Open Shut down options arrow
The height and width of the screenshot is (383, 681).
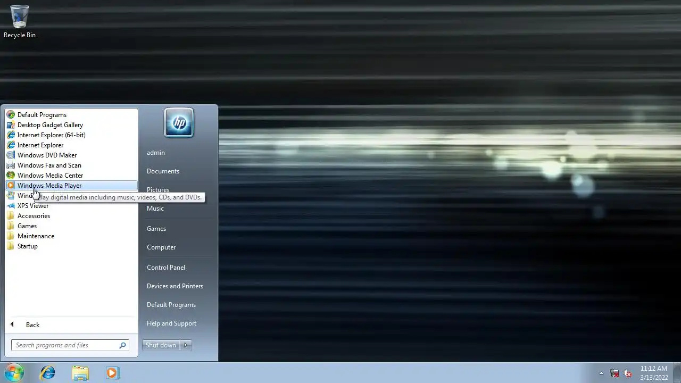(186, 345)
